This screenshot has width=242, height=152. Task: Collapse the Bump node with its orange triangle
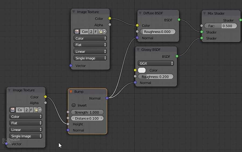click(71, 92)
